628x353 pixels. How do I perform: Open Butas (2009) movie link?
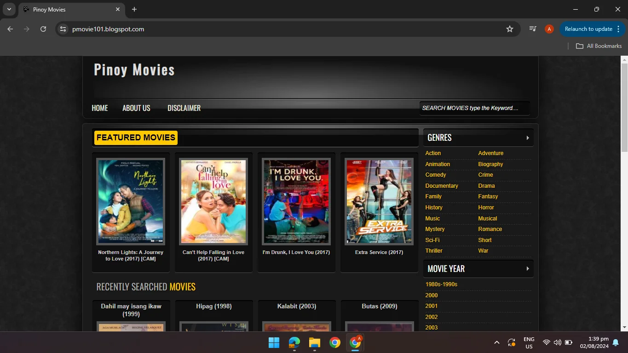(x=380, y=306)
